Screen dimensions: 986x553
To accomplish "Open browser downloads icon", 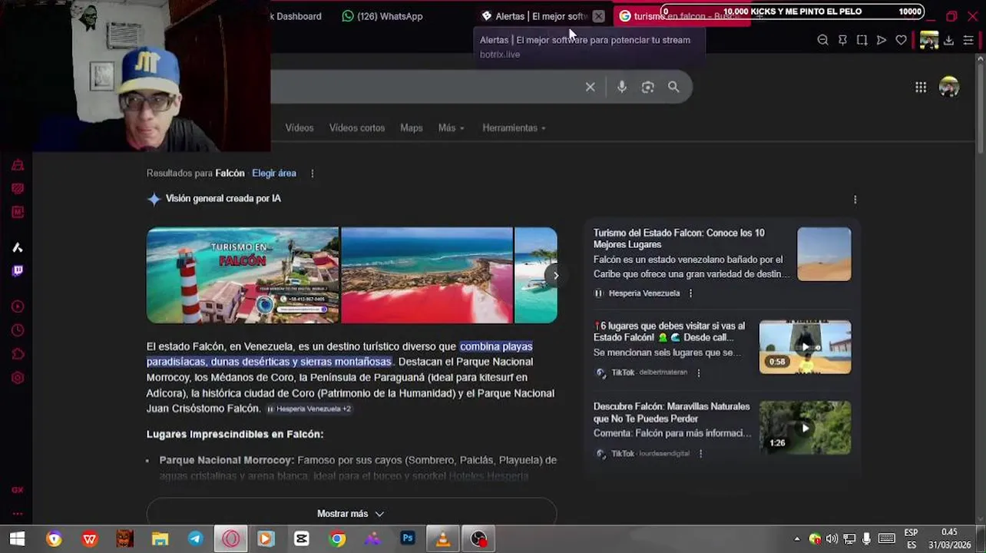I will [949, 40].
